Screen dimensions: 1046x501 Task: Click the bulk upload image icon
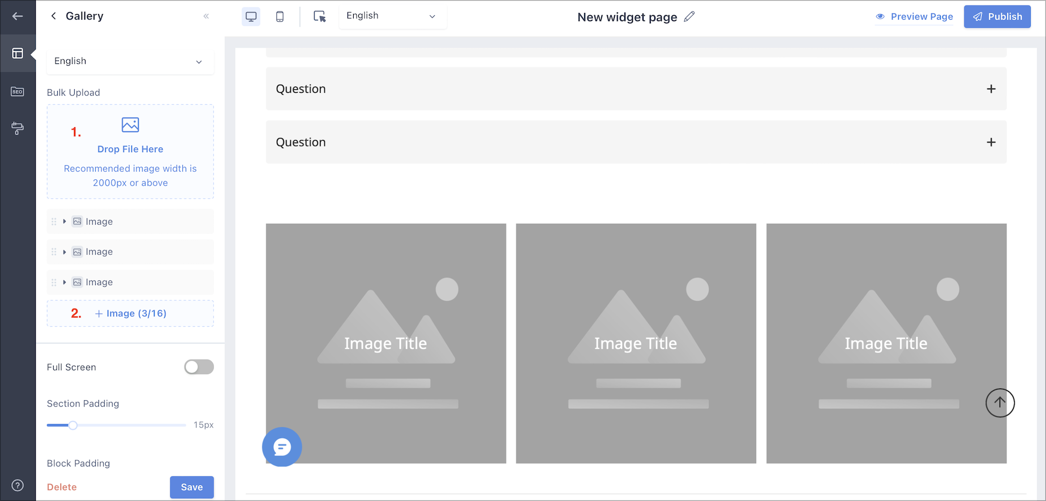point(130,124)
